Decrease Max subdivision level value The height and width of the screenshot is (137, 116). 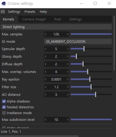tap(46, 120)
